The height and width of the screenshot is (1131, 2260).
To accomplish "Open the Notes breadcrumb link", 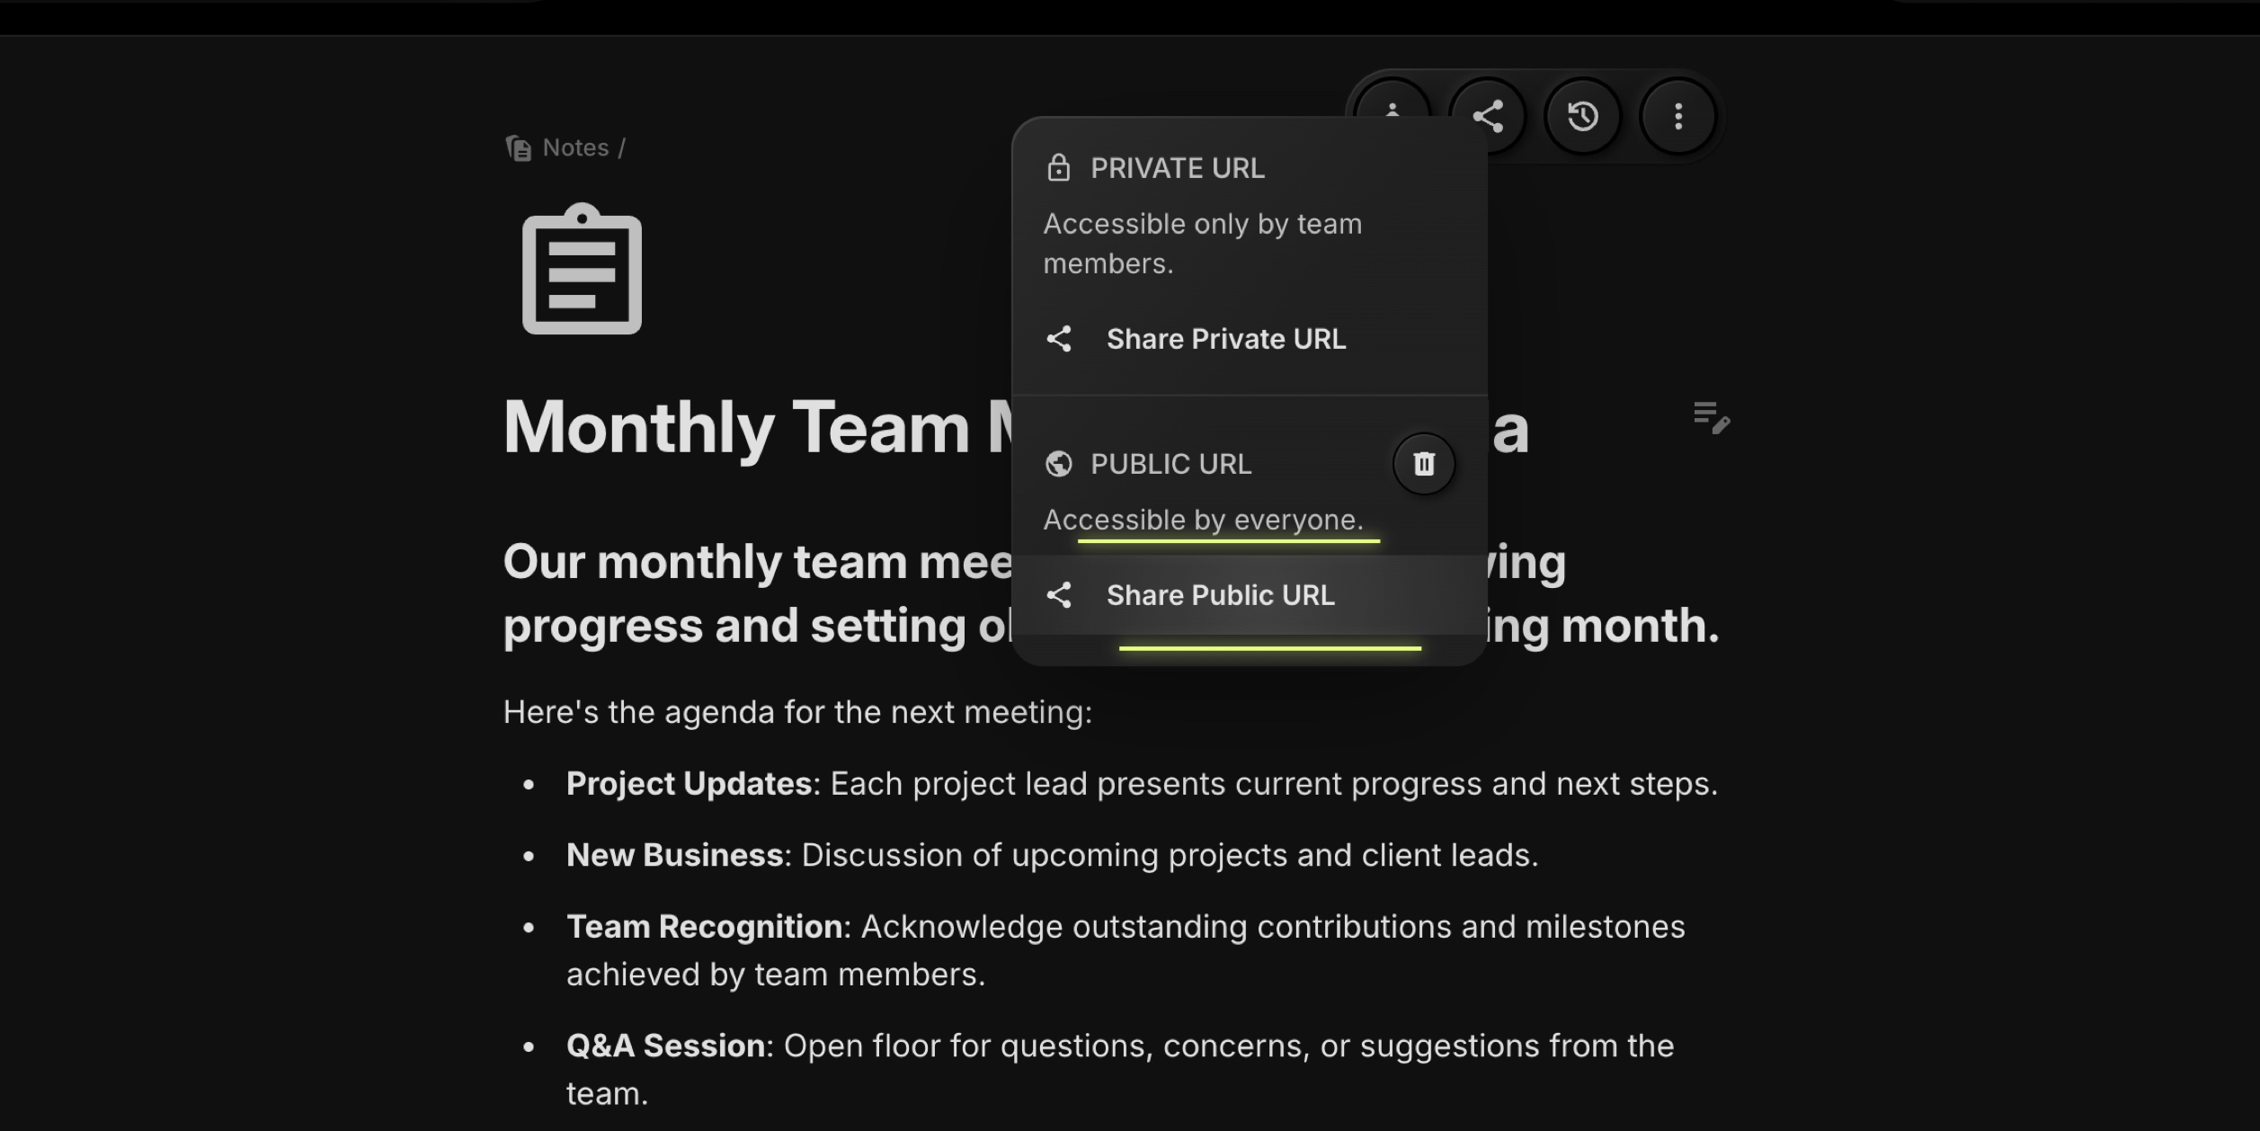I will point(574,147).
